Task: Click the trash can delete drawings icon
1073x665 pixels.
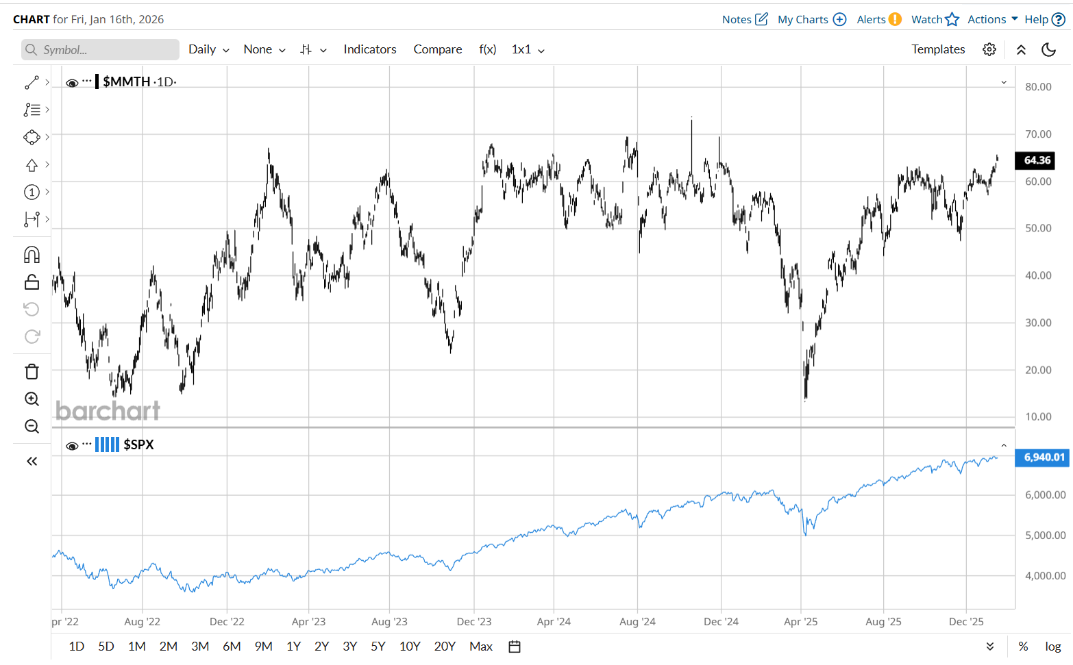Action: [x=32, y=372]
